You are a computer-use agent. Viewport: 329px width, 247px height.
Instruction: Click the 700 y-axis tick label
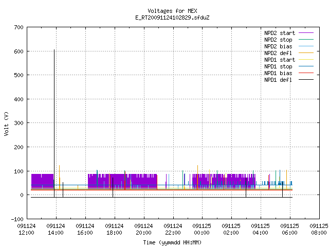tap(19, 27)
